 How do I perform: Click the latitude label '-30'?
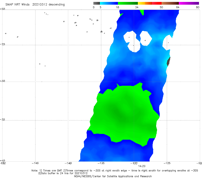coord(2,81)
